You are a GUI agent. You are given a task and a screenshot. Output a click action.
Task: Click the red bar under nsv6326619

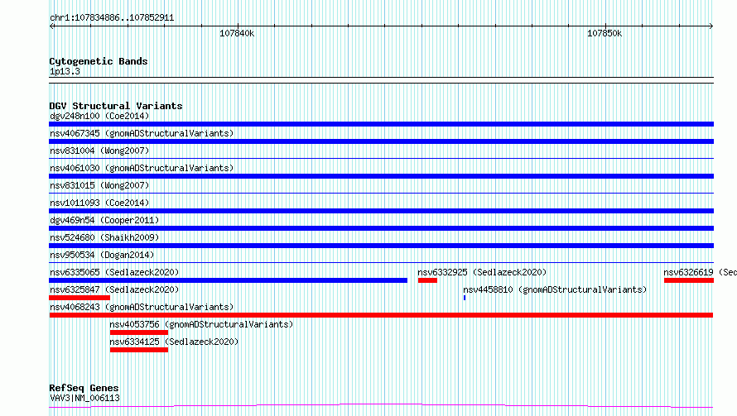click(x=689, y=280)
